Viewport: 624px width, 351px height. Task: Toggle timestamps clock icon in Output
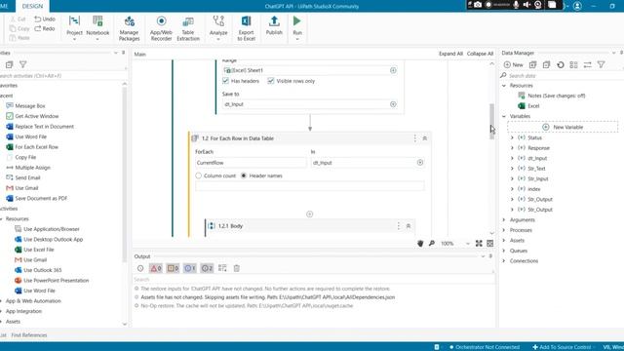tap(140, 268)
